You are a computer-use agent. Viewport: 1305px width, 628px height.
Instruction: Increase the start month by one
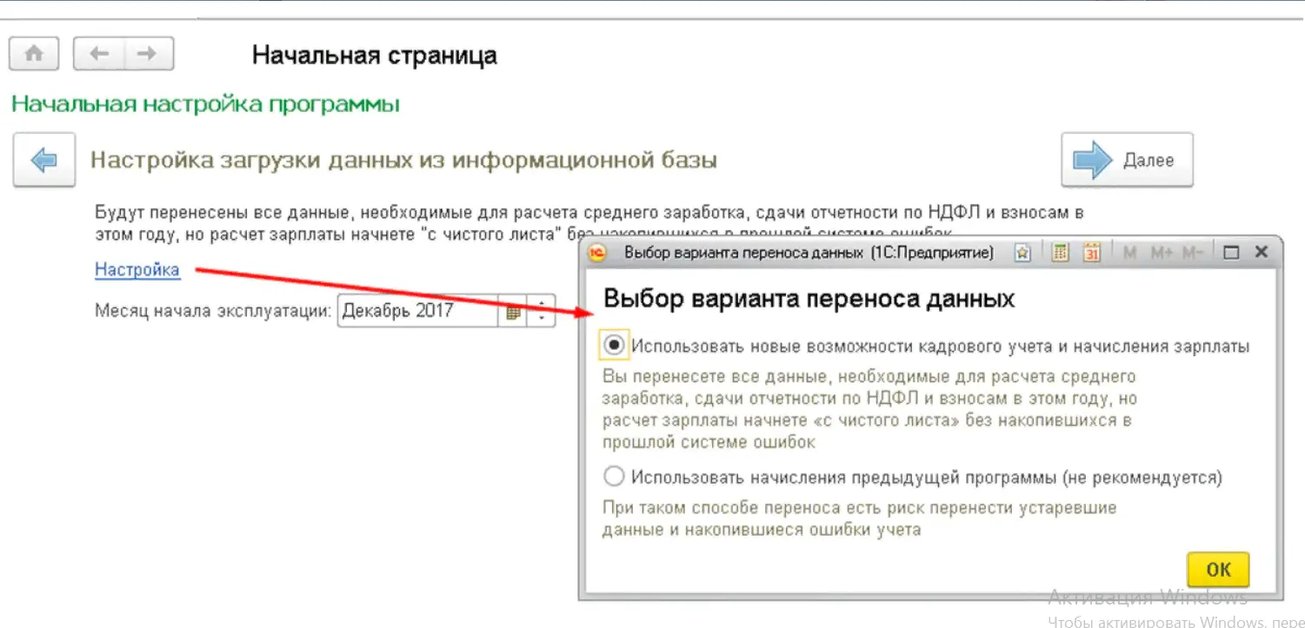pyautogui.click(x=542, y=304)
